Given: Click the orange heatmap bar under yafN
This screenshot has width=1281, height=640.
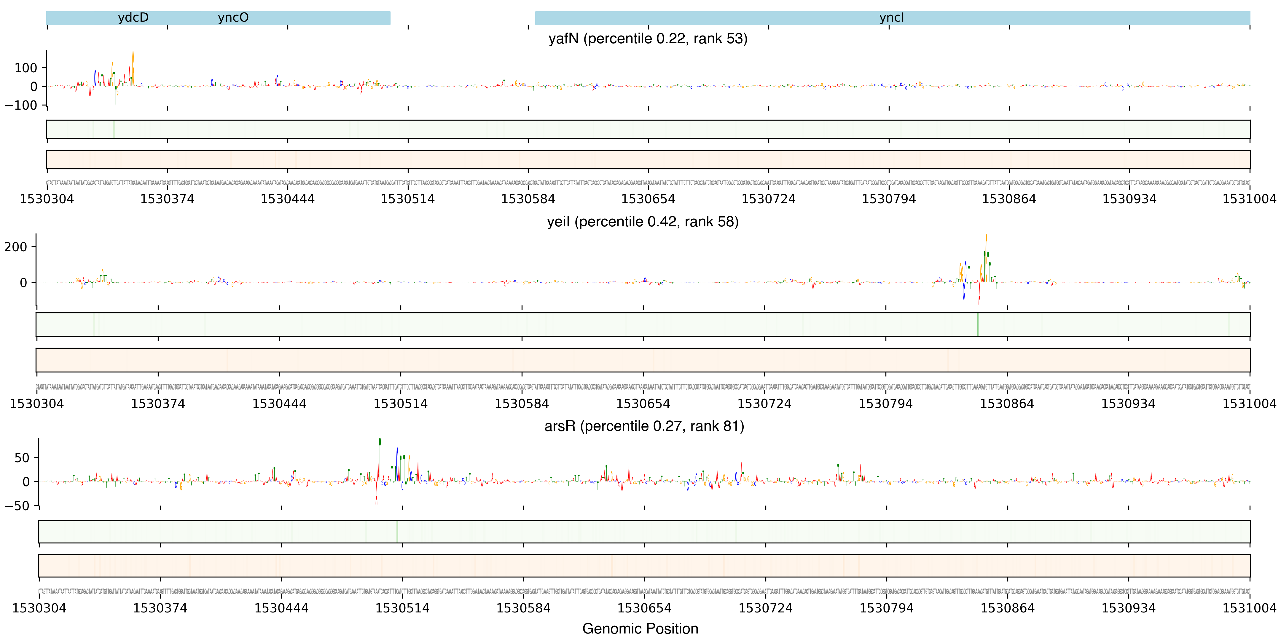Looking at the screenshot, I should pos(647,159).
